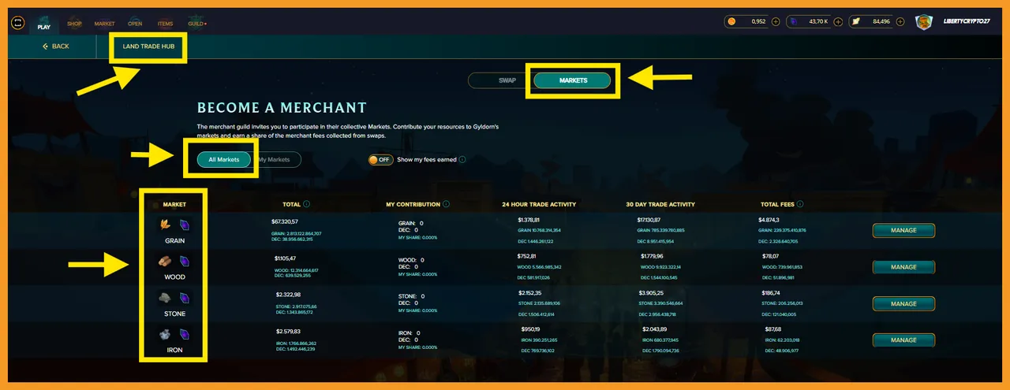Click the 24 HOUR TRADE ACTIVITY header
Image resolution: width=1010 pixels, height=390 pixels.
click(x=539, y=204)
